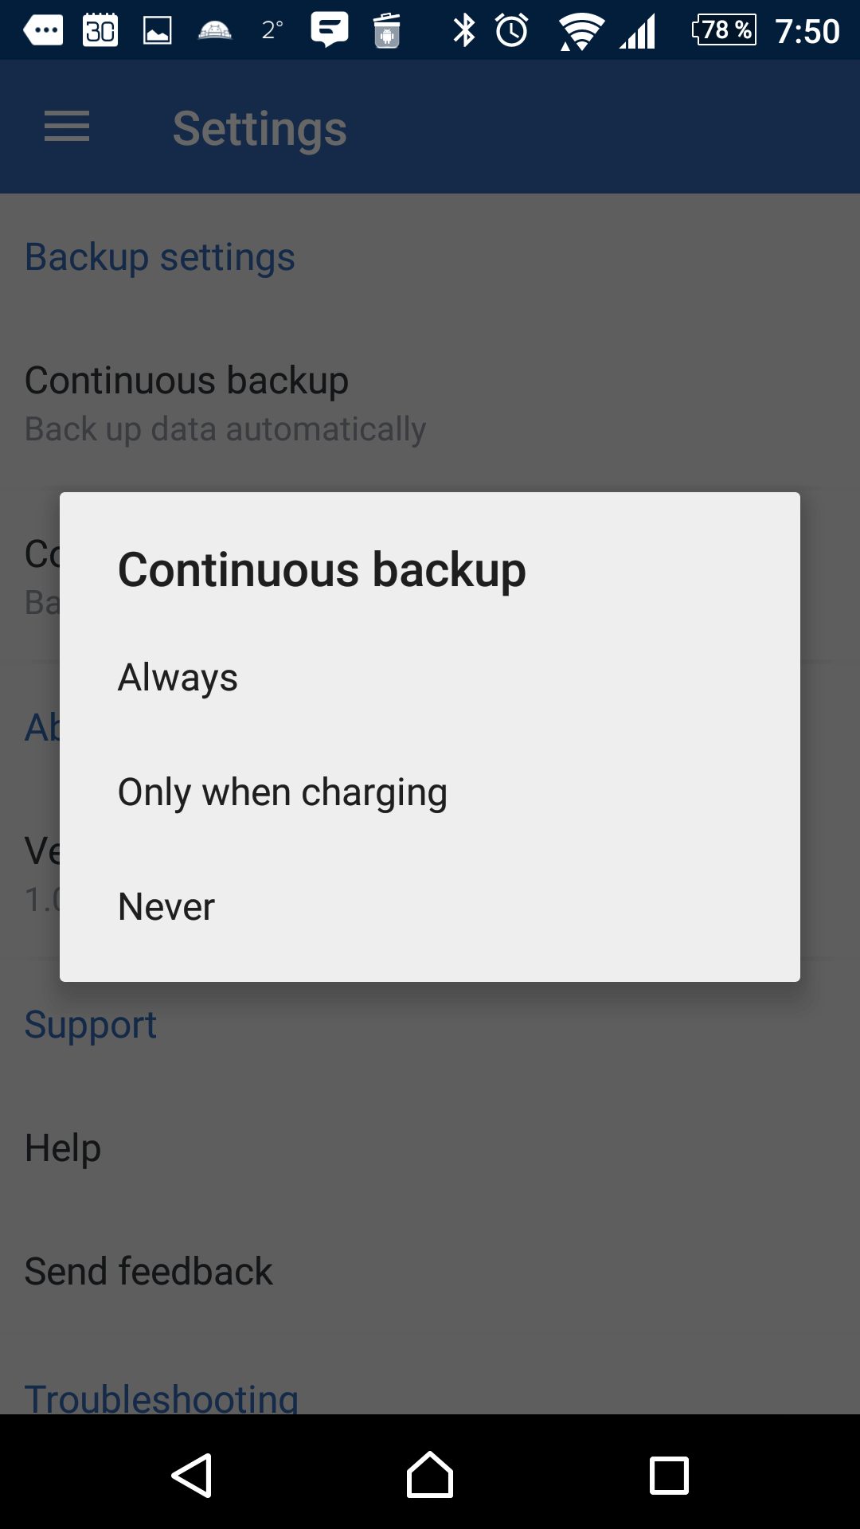Tap the Support section header
This screenshot has height=1529, width=860.
90,1025
